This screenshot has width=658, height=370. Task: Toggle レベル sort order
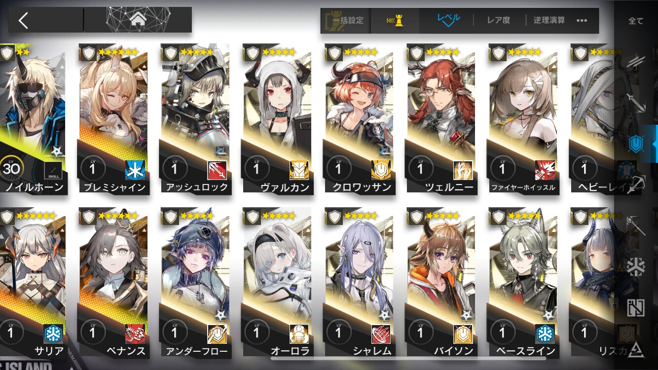point(448,21)
